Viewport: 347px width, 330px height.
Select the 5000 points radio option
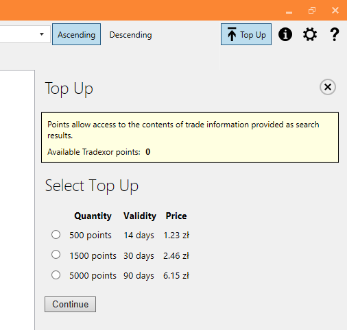pos(56,275)
